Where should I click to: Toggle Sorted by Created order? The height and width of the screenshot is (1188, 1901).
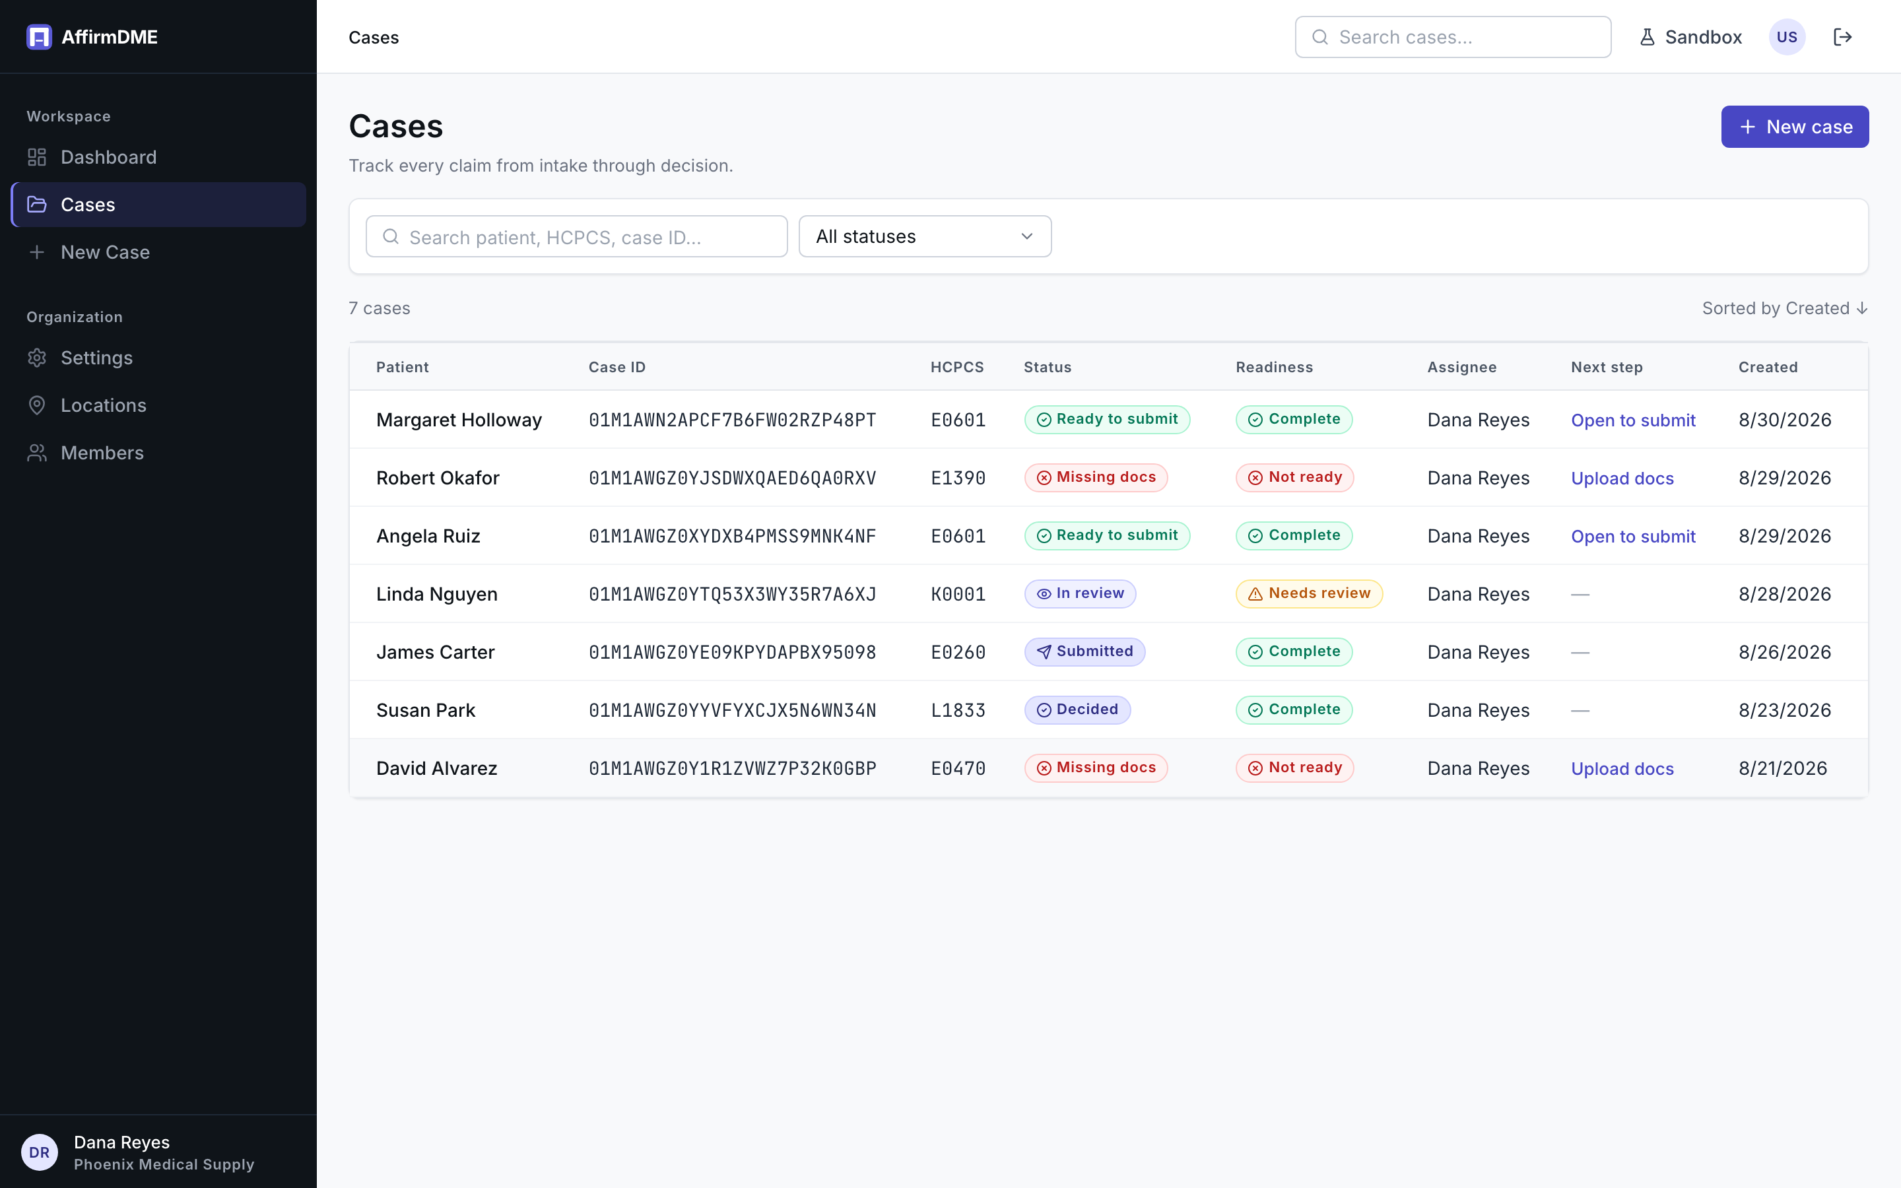[1784, 308]
